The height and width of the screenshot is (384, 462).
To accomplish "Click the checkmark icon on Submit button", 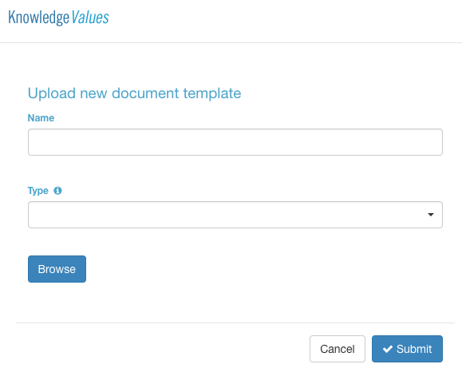I will point(388,349).
